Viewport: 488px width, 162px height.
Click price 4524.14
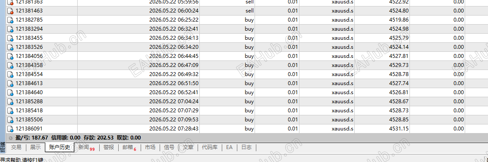(x=399, y=47)
